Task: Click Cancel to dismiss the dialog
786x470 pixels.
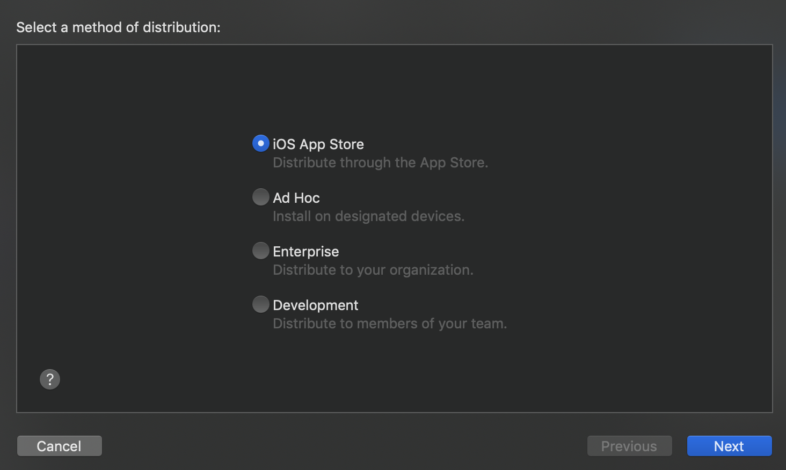Action: [59, 445]
